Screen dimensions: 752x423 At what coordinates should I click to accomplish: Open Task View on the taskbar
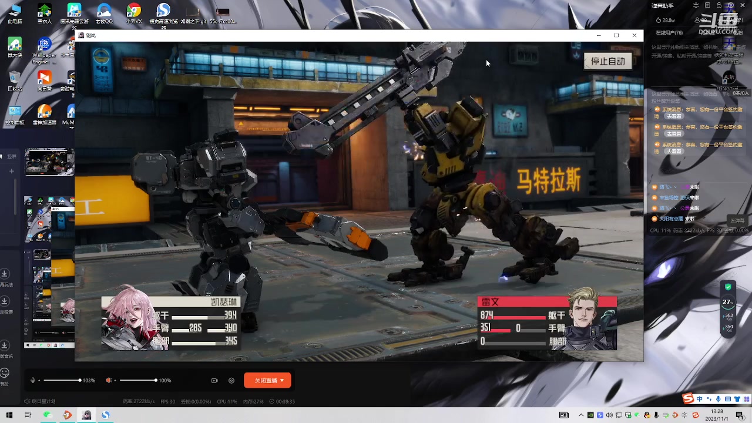click(x=28, y=415)
